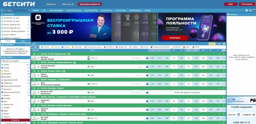This screenshot has height=124, width=256.
Task: Collapse the Испания Примера Дивизион league group
Action: pos(219,62)
